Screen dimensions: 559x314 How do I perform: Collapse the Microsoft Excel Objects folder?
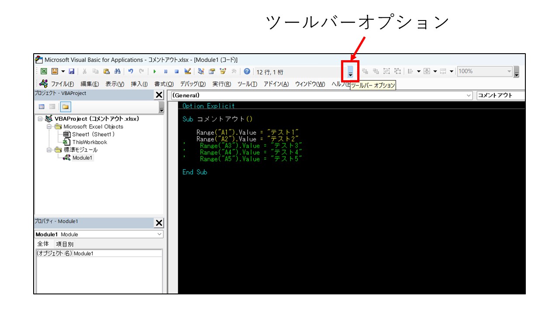pos(49,126)
